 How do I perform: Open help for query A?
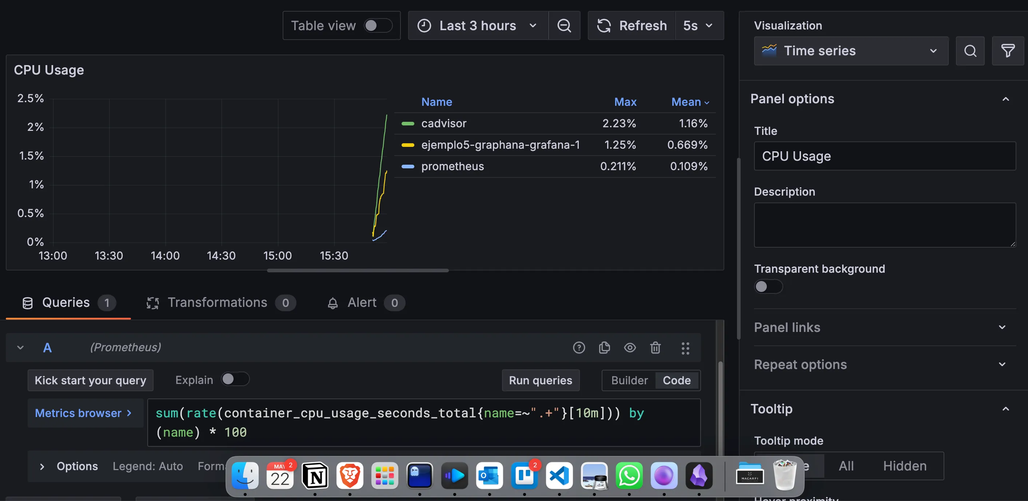[x=579, y=348]
